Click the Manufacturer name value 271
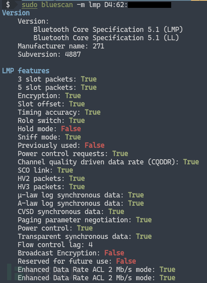This screenshot has width=207, height=283. click(x=98, y=46)
